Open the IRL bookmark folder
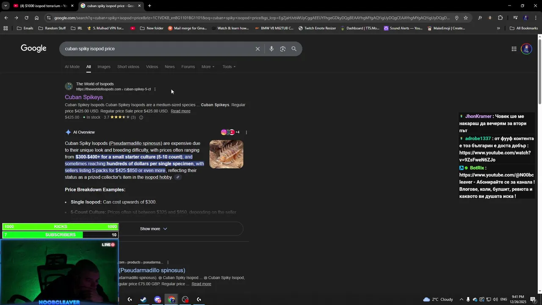Screen dimensions: 542x305 (77, 28)
